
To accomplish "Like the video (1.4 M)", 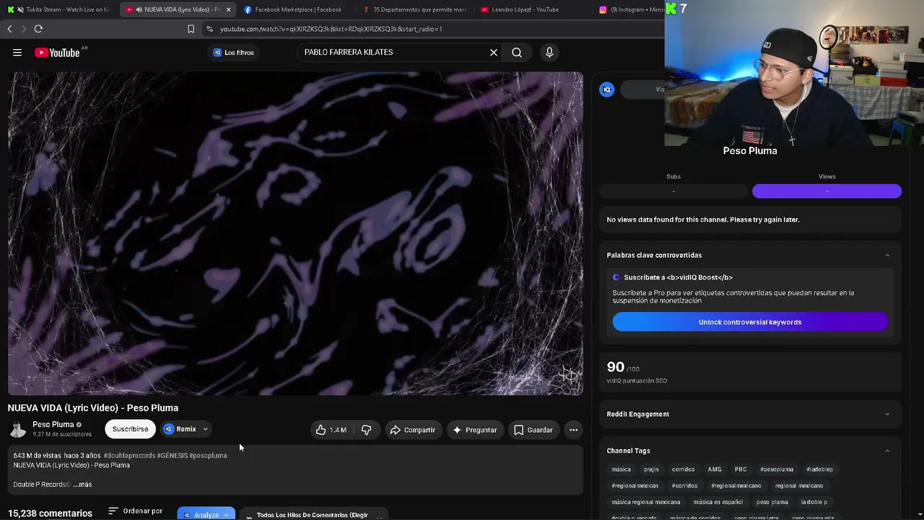I will (331, 430).
